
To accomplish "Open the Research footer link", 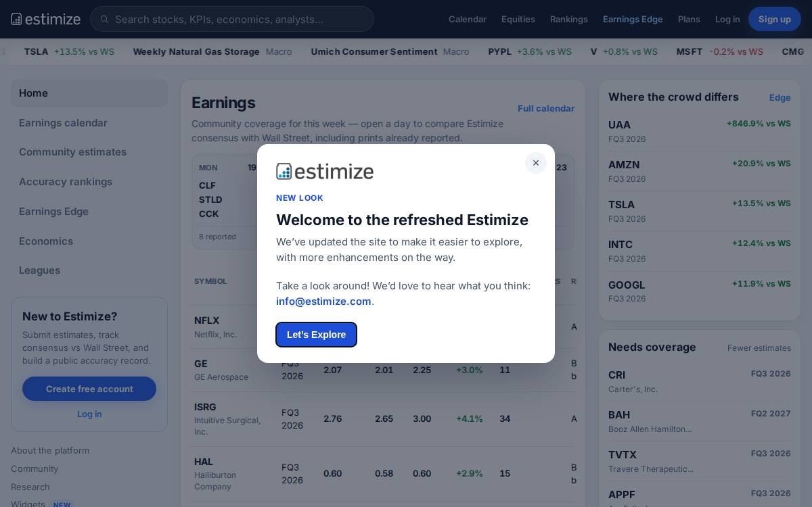I will [30, 487].
